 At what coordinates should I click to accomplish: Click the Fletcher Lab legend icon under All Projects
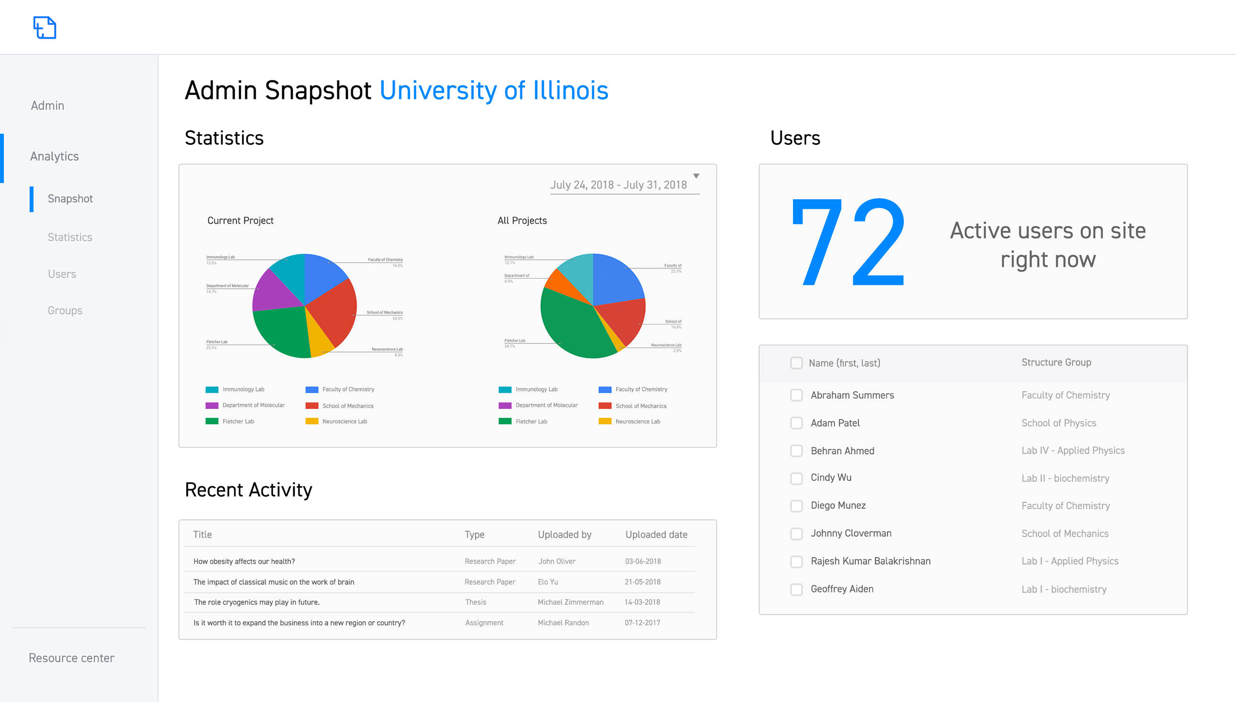click(504, 421)
